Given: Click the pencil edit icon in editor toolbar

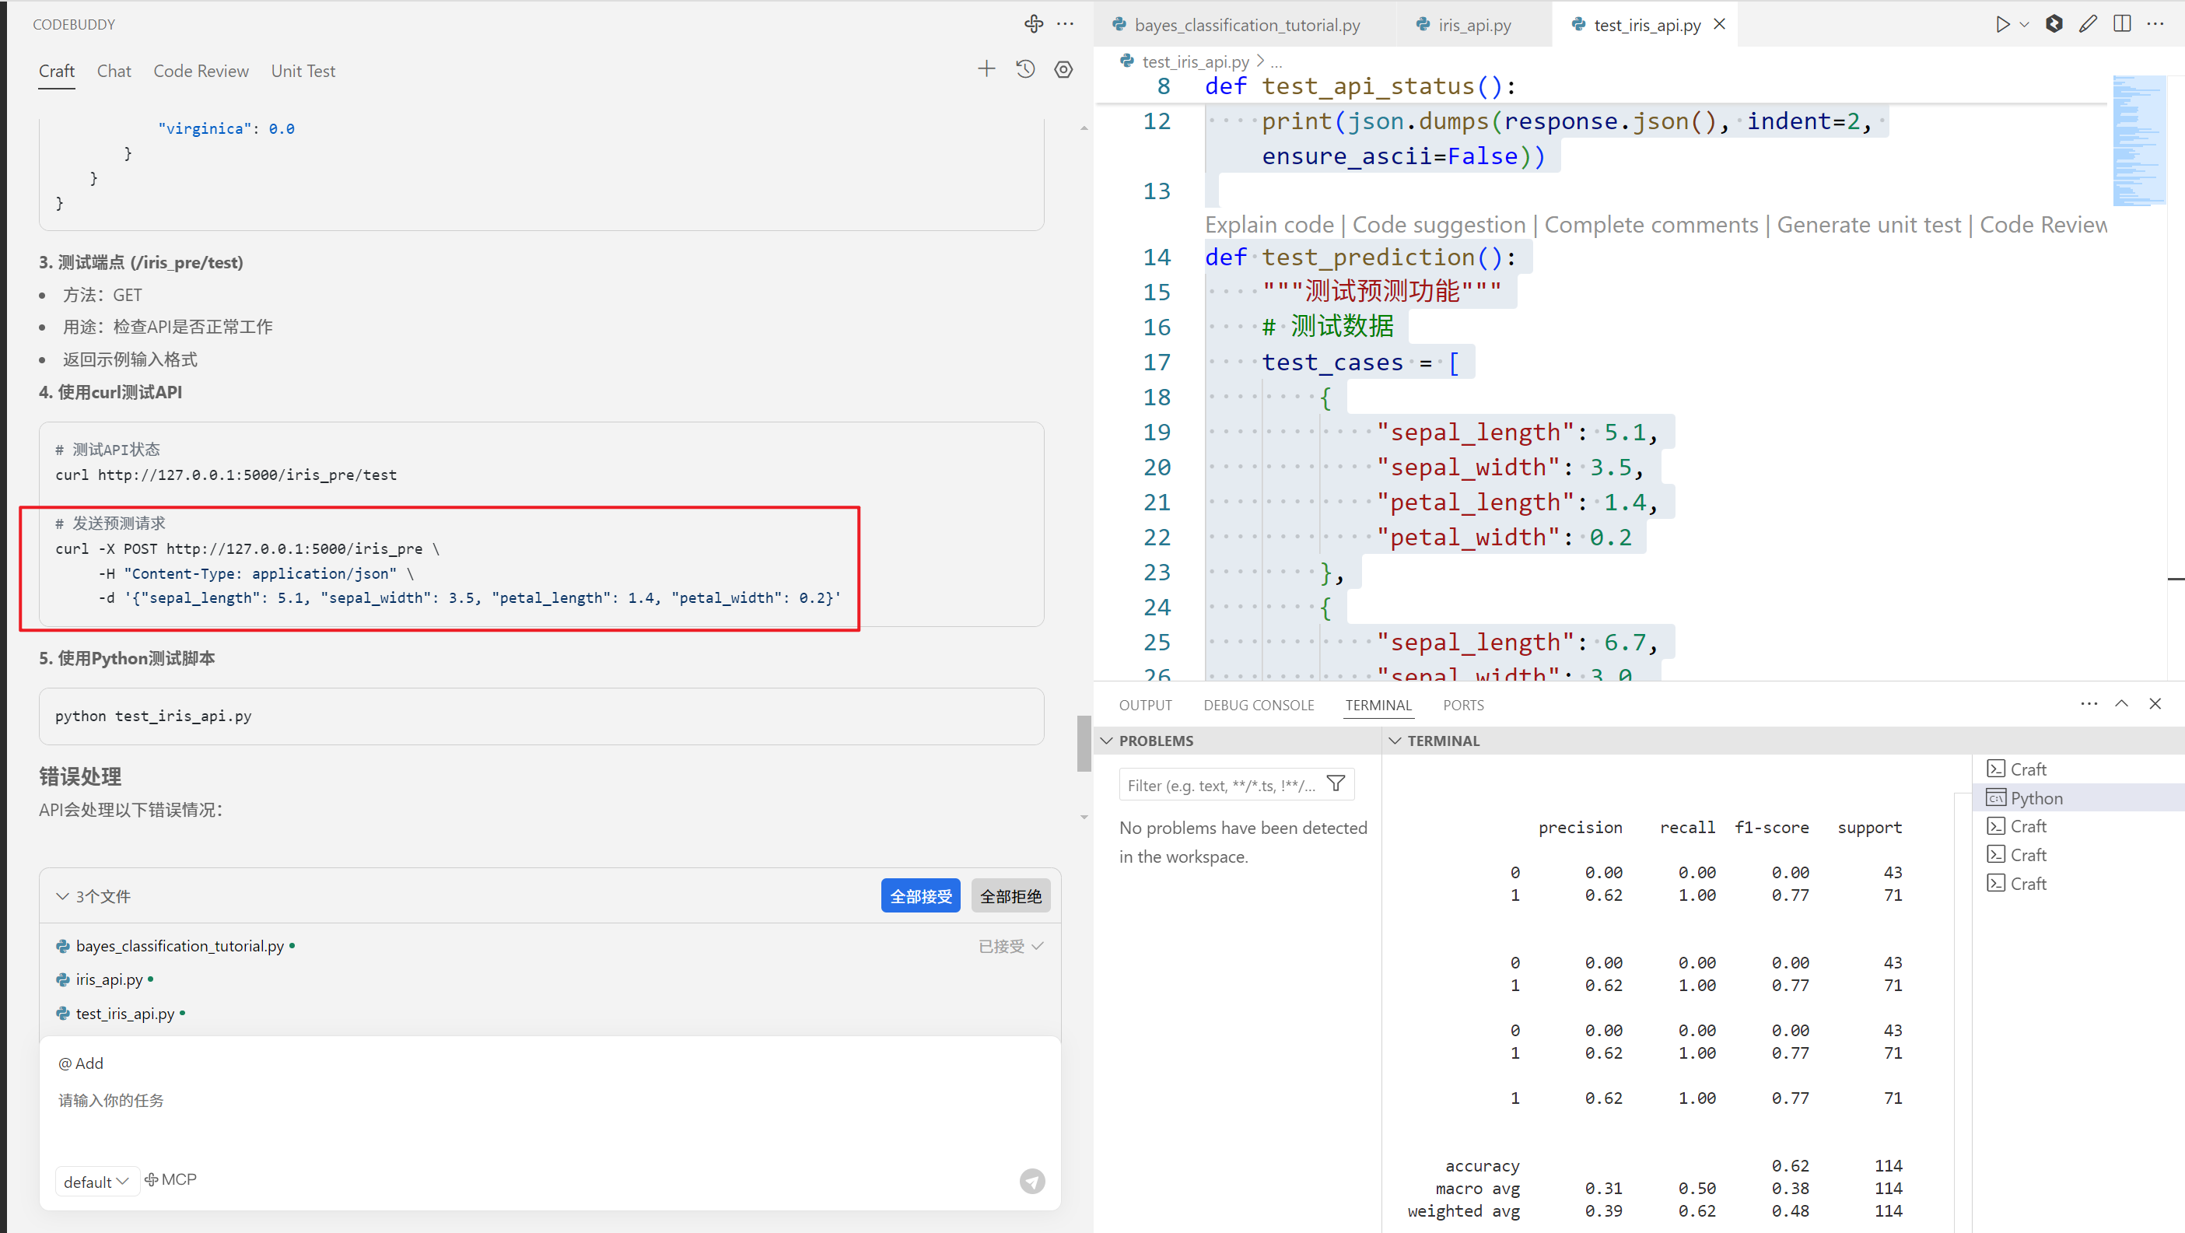Looking at the screenshot, I should click(2089, 24).
